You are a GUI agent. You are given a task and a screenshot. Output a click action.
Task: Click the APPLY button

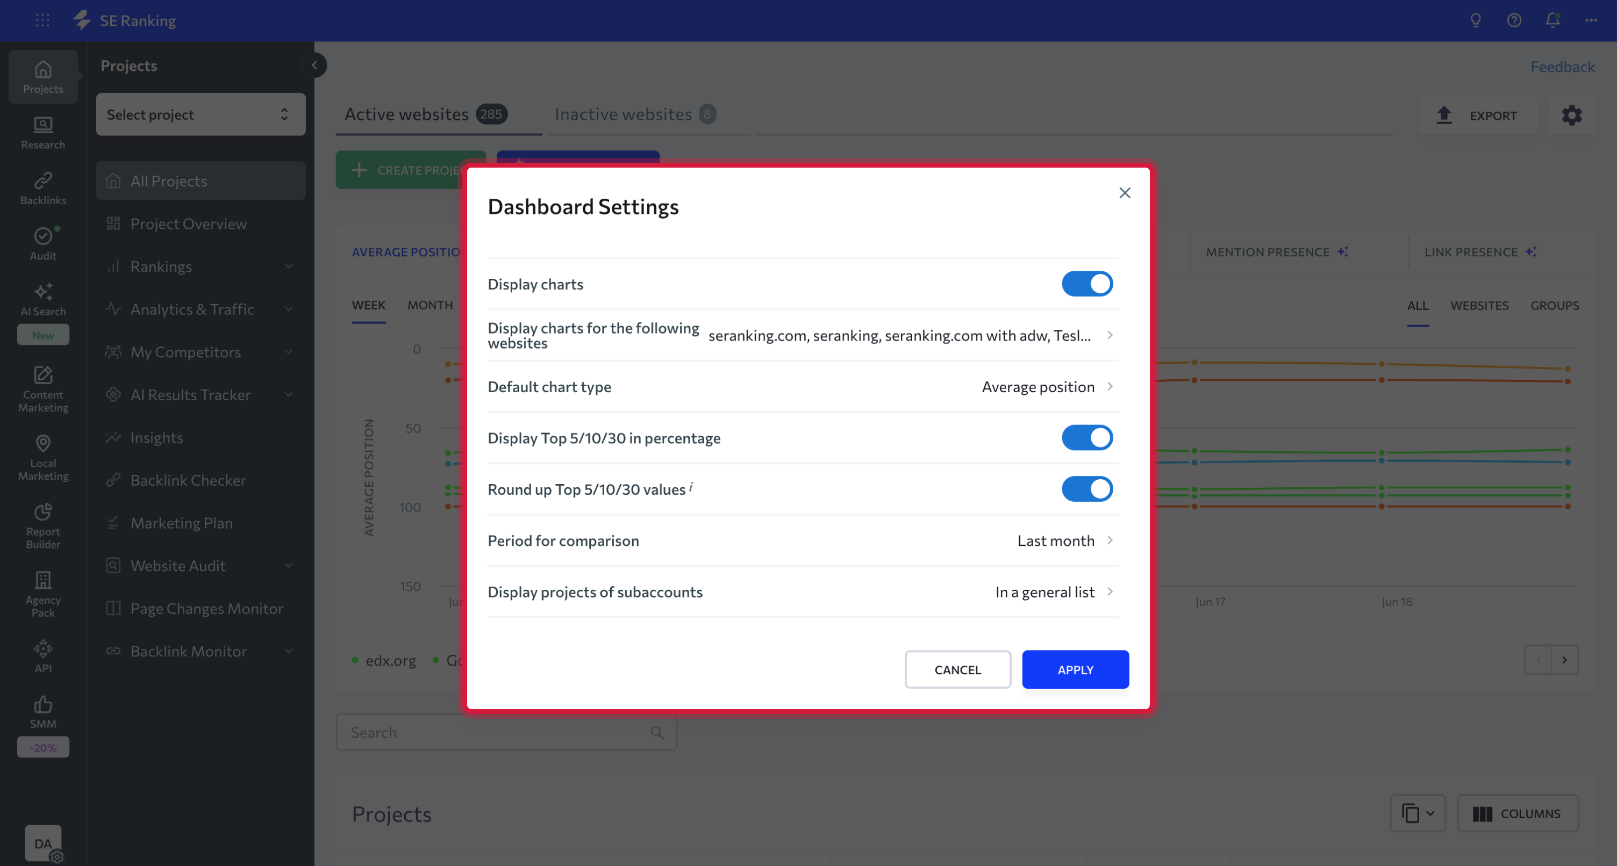coord(1075,669)
